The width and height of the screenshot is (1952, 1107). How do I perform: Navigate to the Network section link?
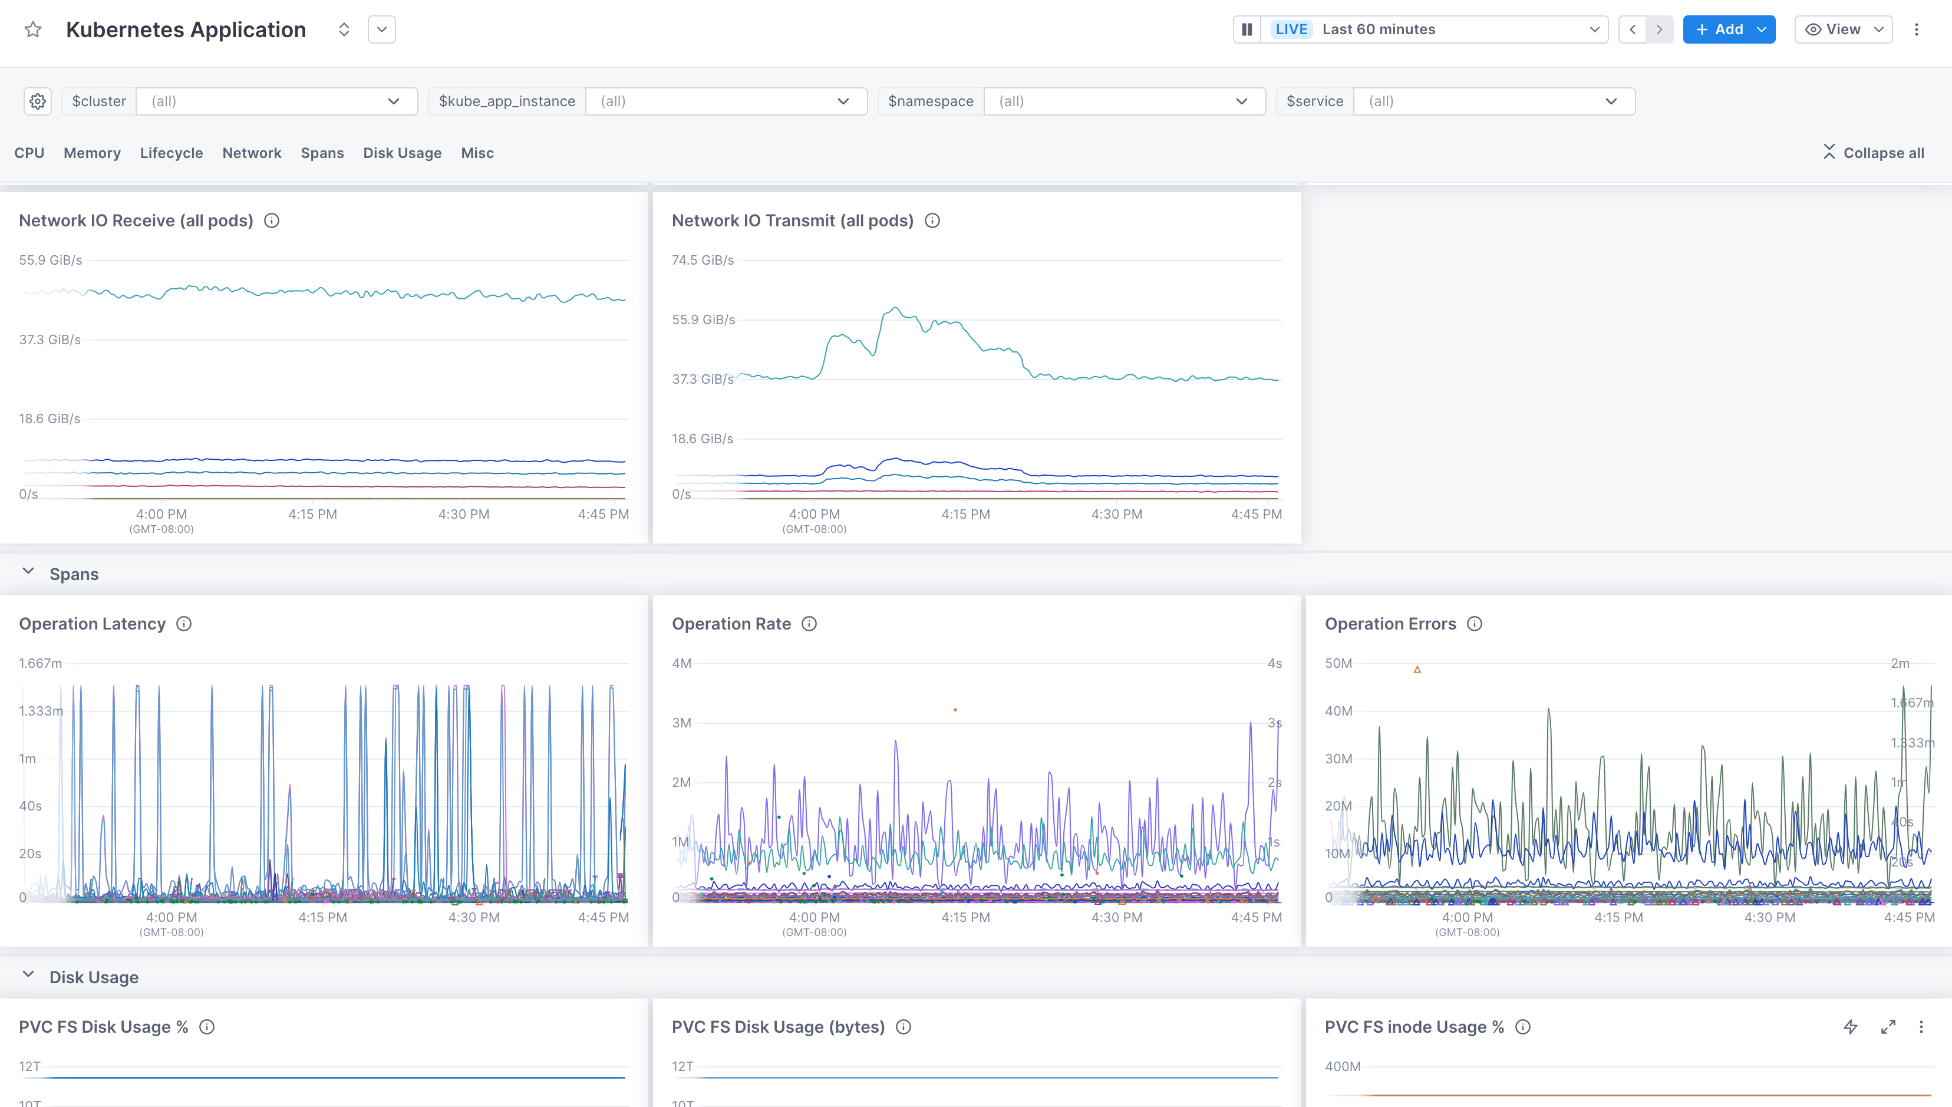tap(252, 153)
